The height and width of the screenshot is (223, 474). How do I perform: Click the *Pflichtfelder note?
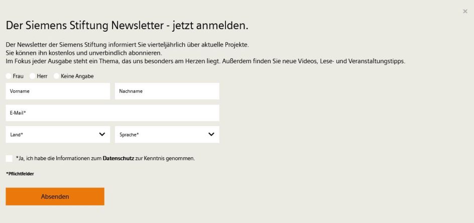tap(20, 174)
